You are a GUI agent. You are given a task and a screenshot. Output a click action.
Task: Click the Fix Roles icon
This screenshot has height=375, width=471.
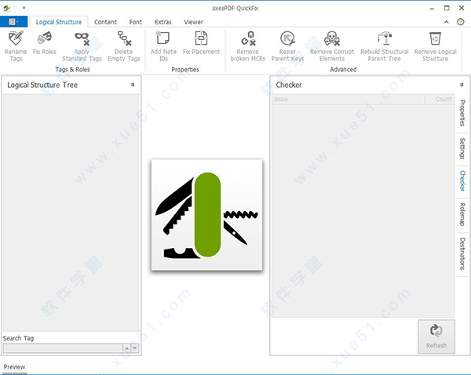(45, 38)
